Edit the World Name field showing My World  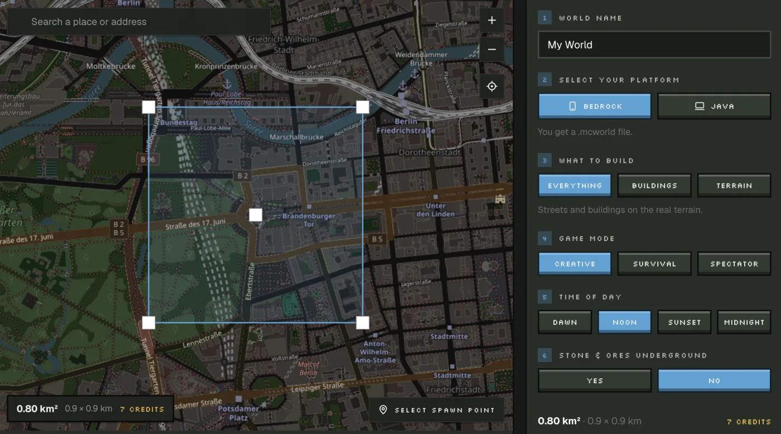click(654, 45)
